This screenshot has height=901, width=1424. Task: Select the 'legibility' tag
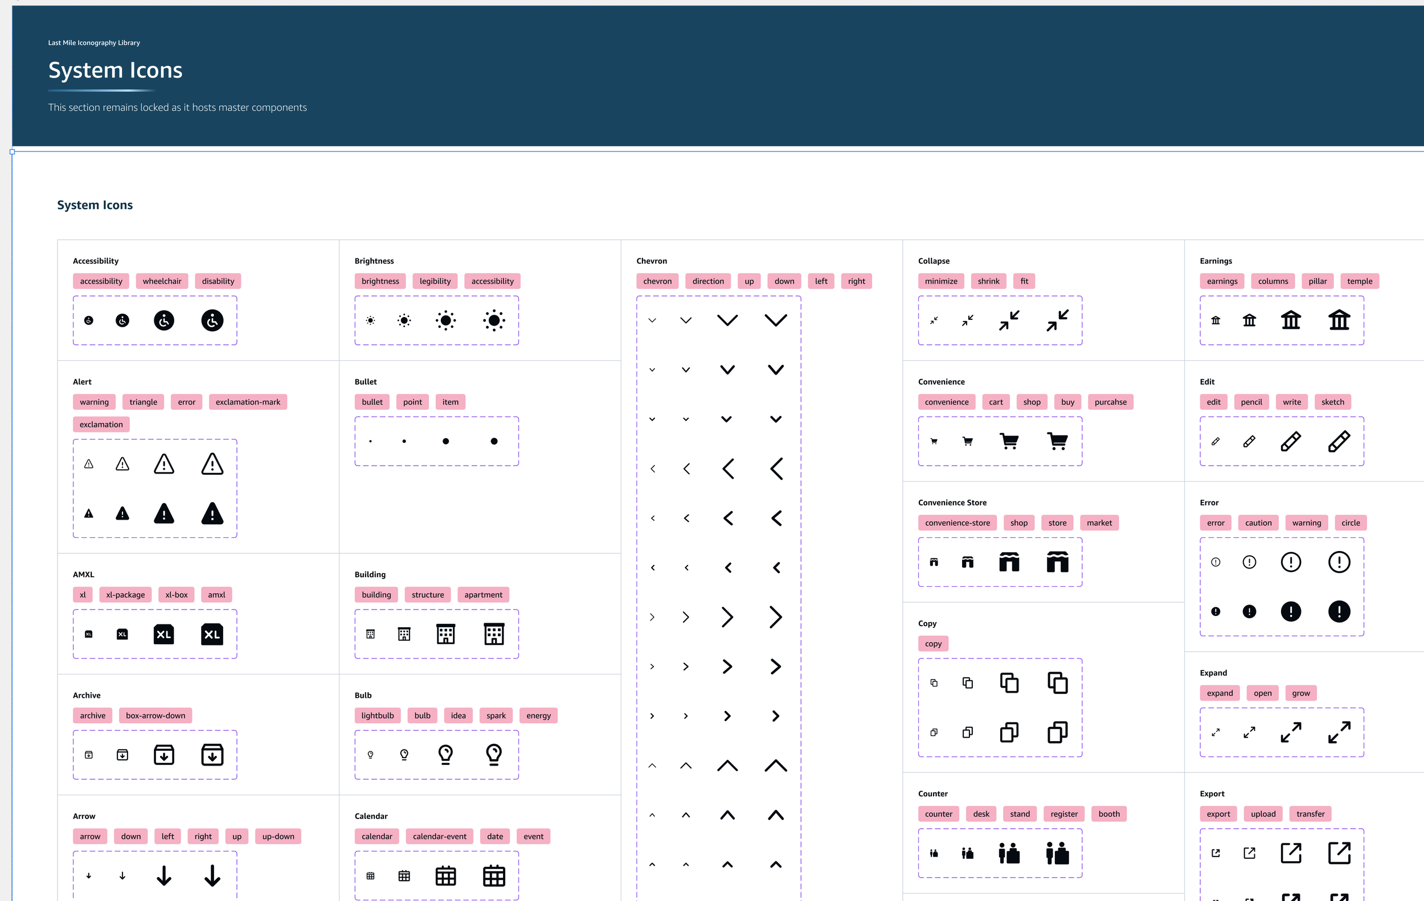point(435,281)
